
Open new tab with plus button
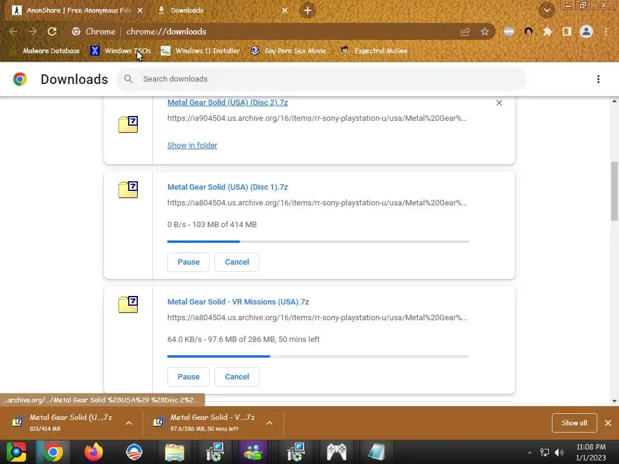click(x=308, y=10)
